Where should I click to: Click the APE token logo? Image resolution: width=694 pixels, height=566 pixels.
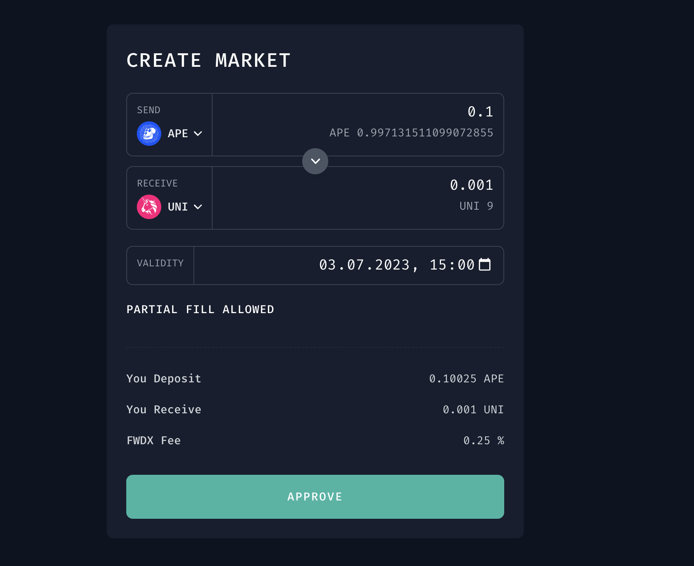click(149, 134)
